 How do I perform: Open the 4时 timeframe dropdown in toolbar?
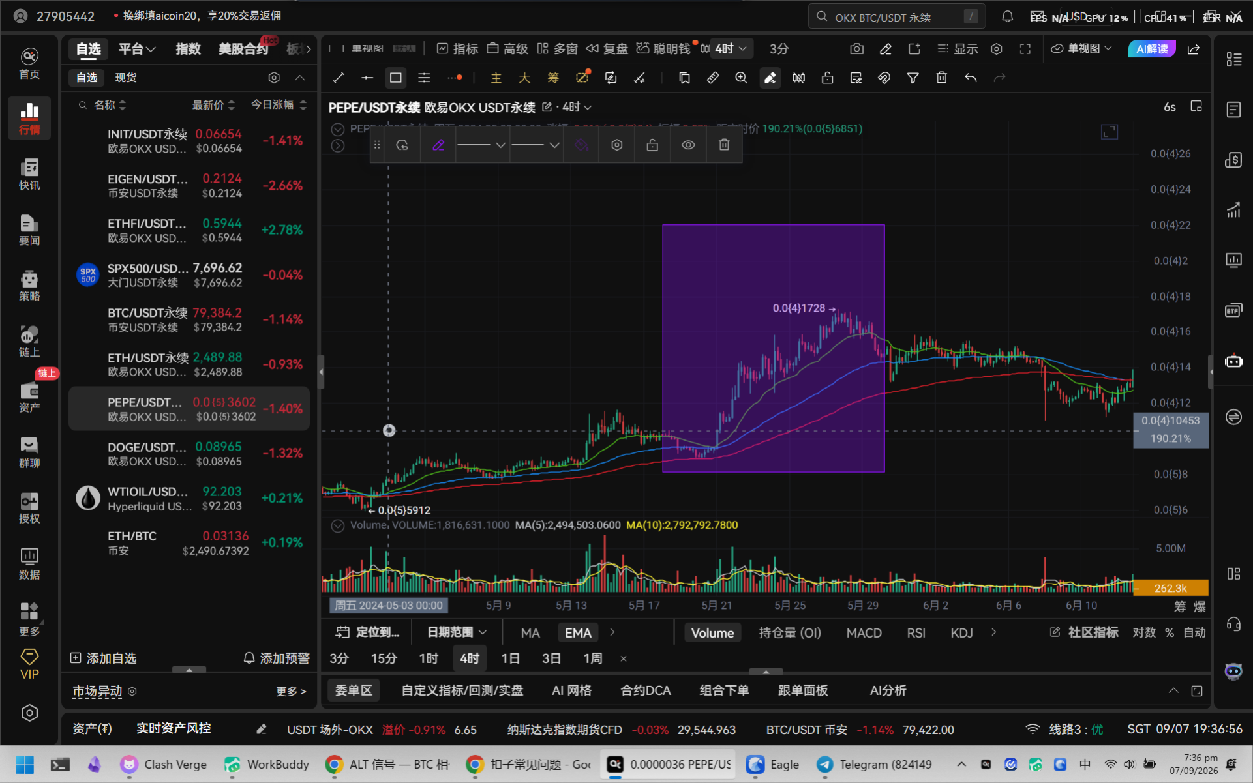tap(731, 49)
